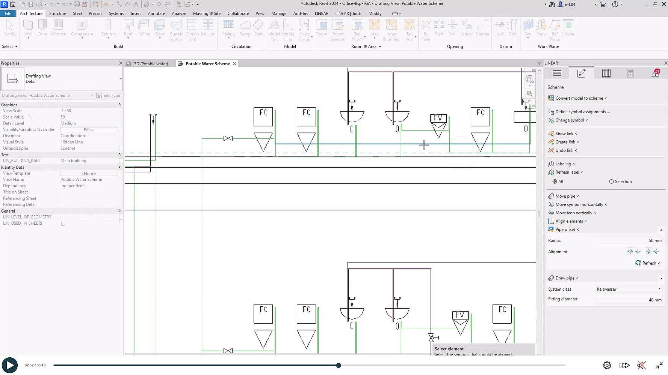
Task: Open the LINEAR warnings panel showing 21 issues
Action: [655, 73]
